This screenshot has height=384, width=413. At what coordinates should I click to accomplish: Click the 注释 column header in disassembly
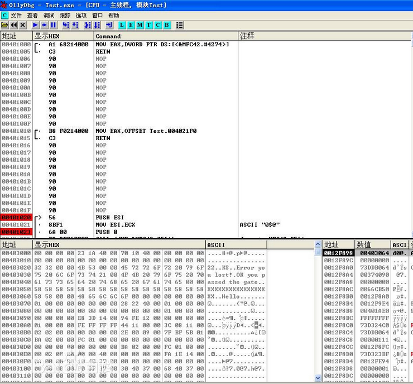247,36
